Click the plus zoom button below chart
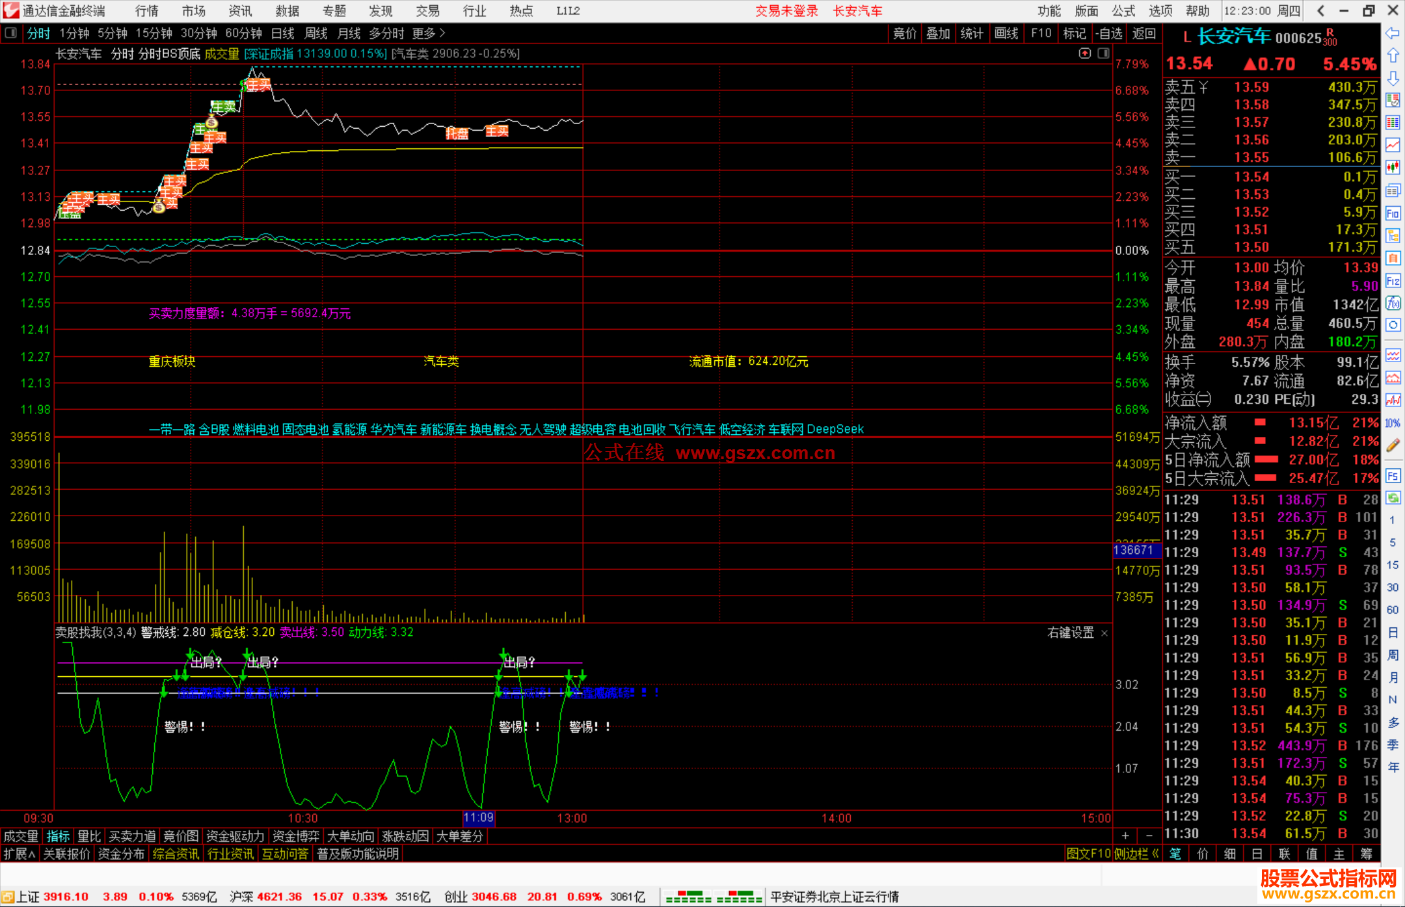This screenshot has width=1405, height=907. pos(1125,835)
